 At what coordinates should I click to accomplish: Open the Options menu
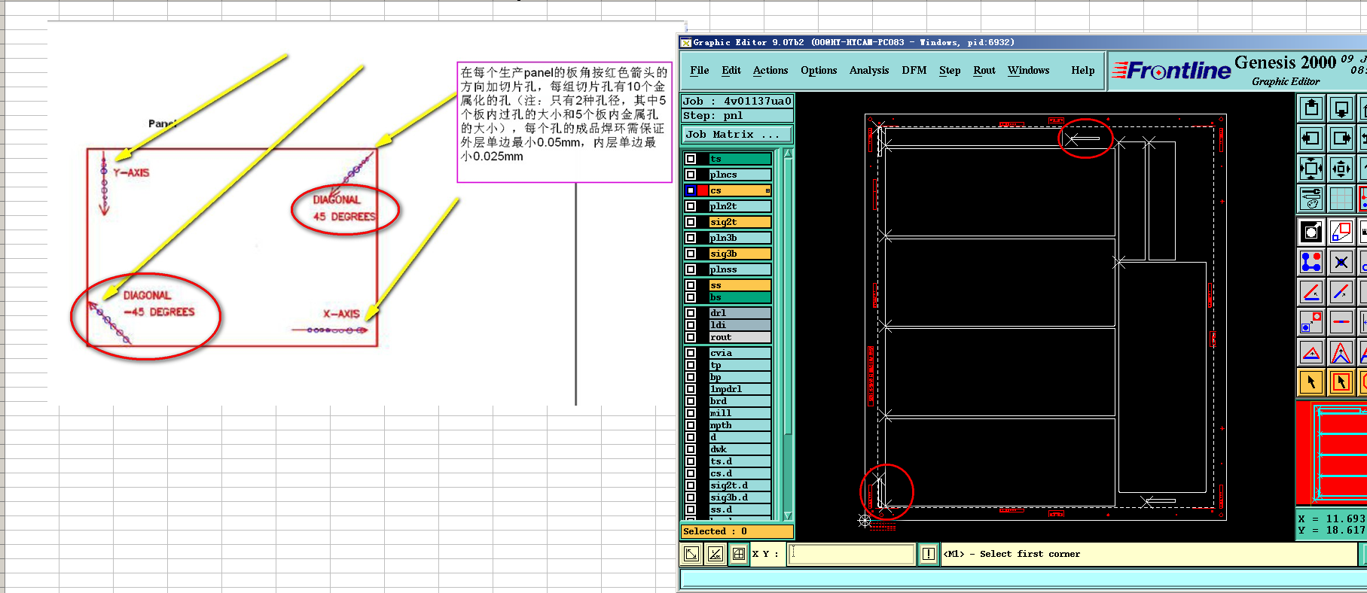pos(819,71)
